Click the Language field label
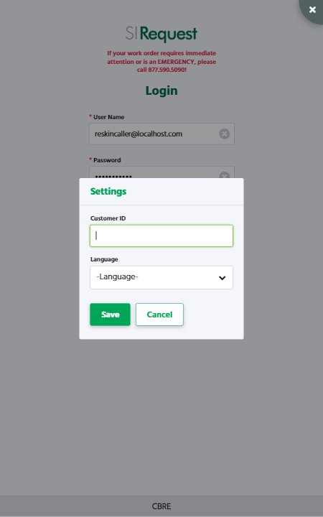 coord(104,259)
